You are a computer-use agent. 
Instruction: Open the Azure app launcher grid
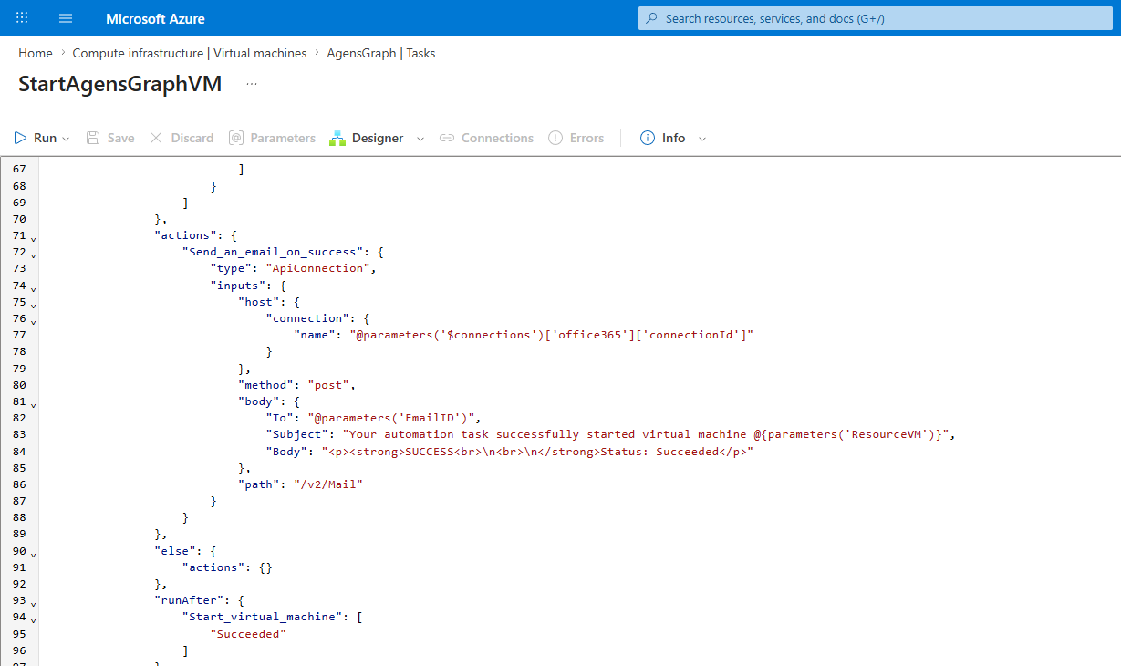click(x=22, y=18)
